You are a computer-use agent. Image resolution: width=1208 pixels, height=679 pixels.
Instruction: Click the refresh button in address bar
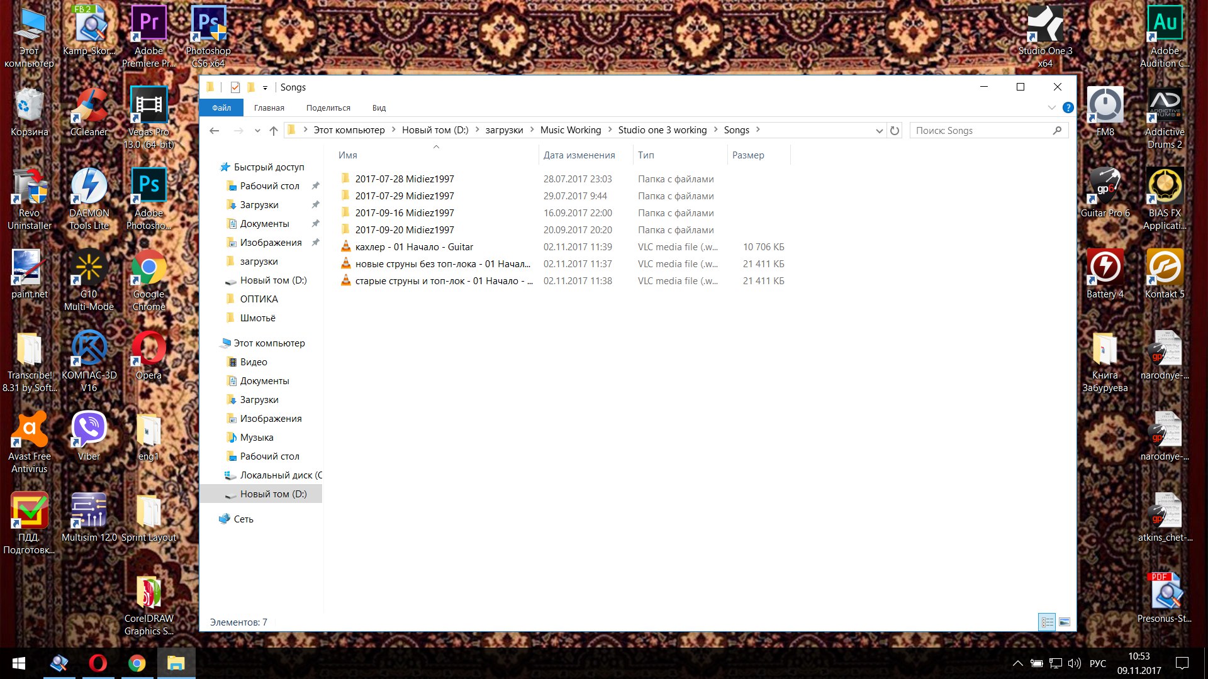[x=895, y=130]
